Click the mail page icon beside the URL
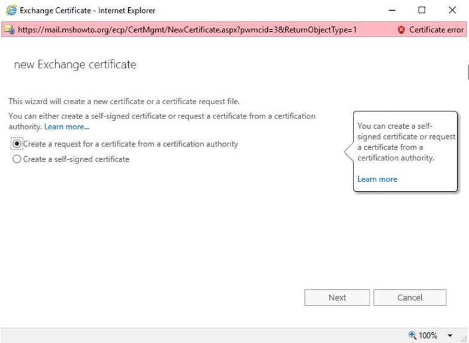This screenshot has width=469, height=343. point(10,29)
